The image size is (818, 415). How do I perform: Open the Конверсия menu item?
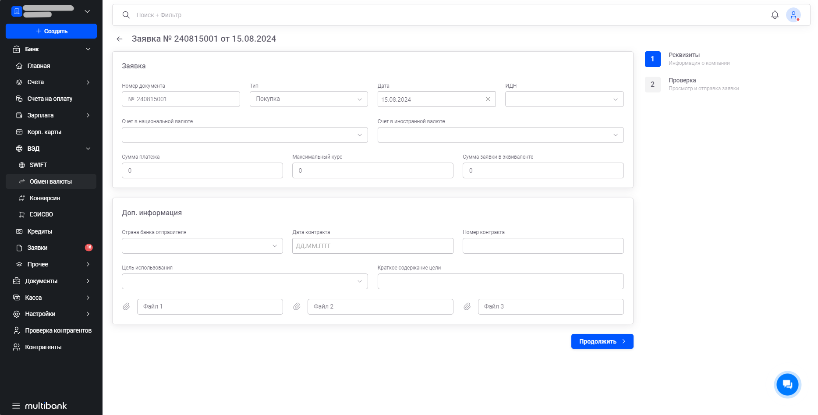point(45,198)
